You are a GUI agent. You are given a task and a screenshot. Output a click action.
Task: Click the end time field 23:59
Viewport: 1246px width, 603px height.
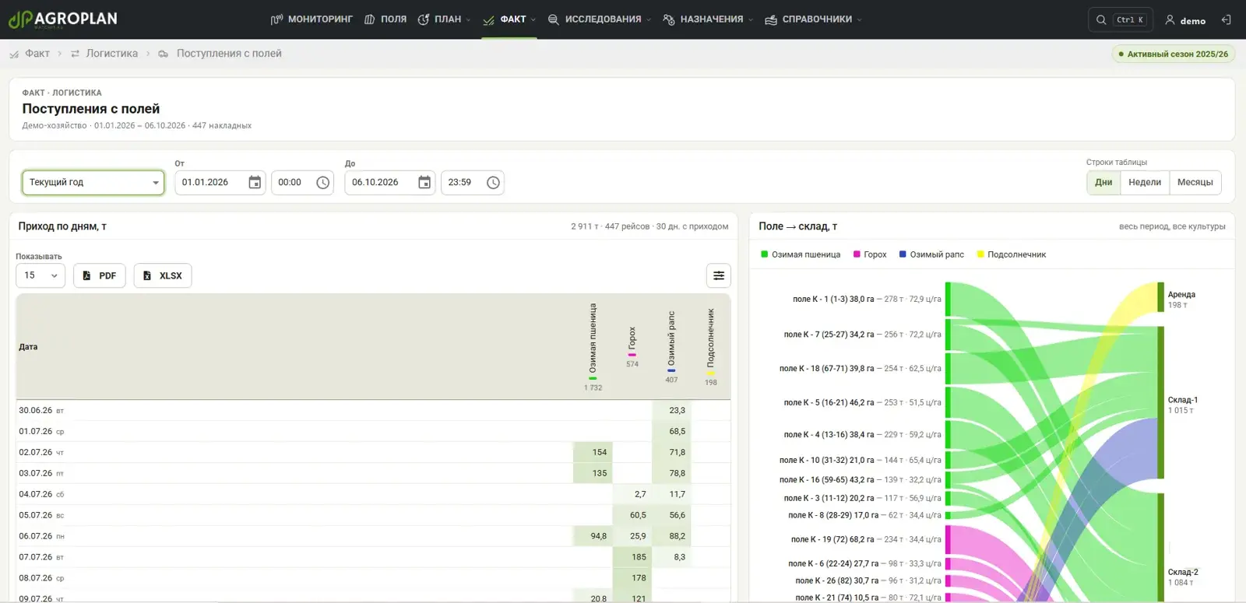[x=473, y=182]
